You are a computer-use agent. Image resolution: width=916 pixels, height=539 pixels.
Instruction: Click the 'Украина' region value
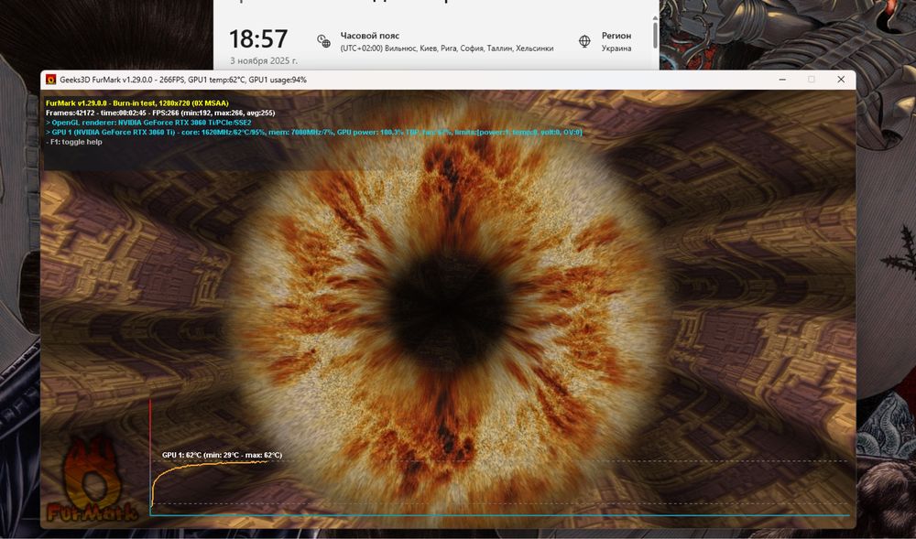616,49
